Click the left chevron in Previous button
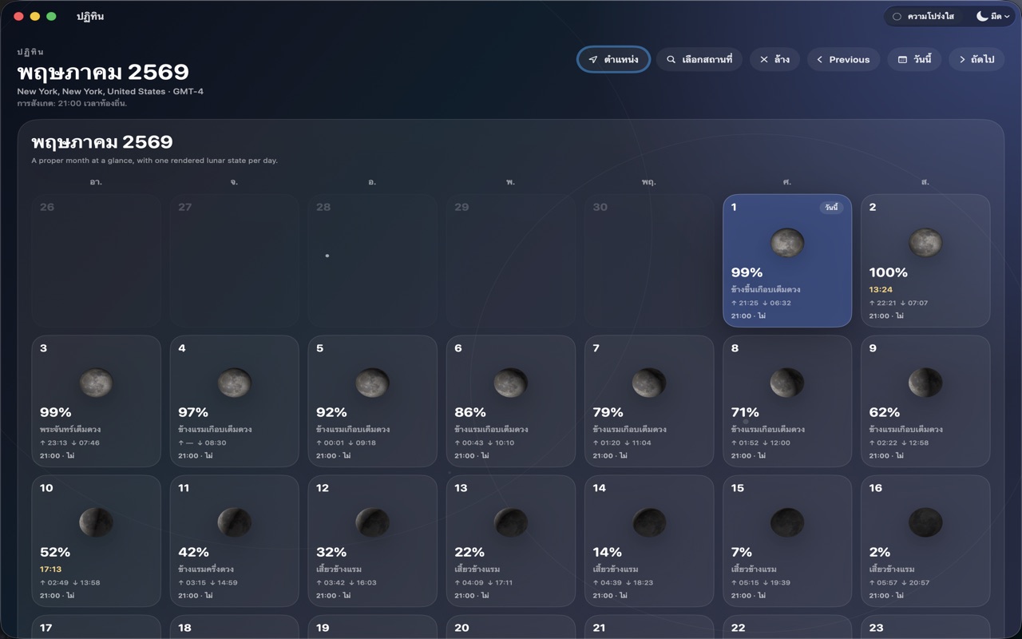 pos(819,60)
